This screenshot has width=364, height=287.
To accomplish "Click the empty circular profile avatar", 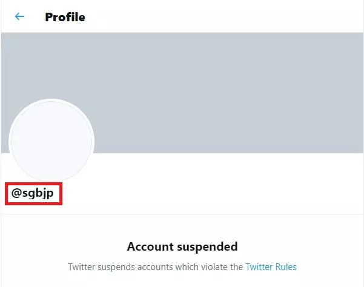I will 51,141.
